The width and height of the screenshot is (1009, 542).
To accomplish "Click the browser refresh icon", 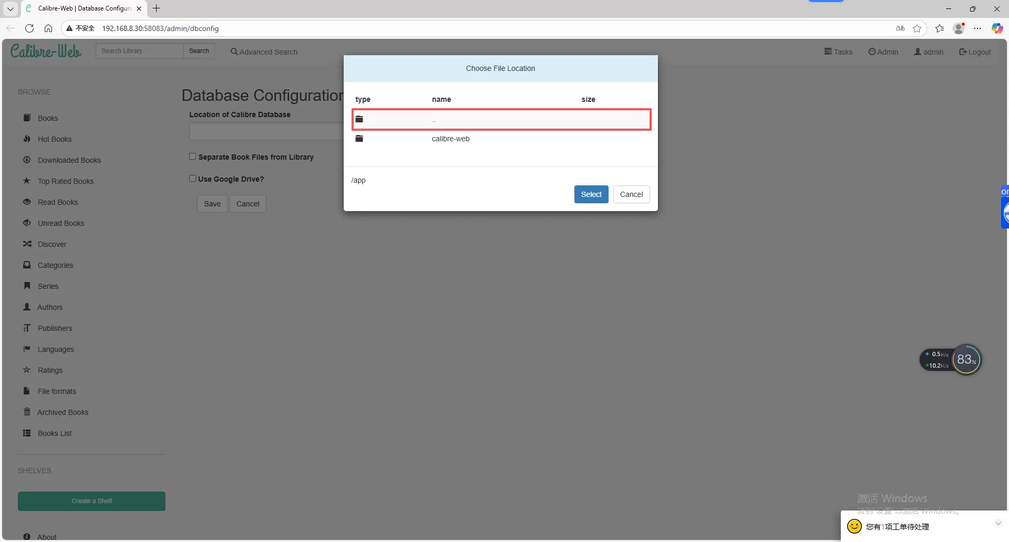I will (x=29, y=28).
